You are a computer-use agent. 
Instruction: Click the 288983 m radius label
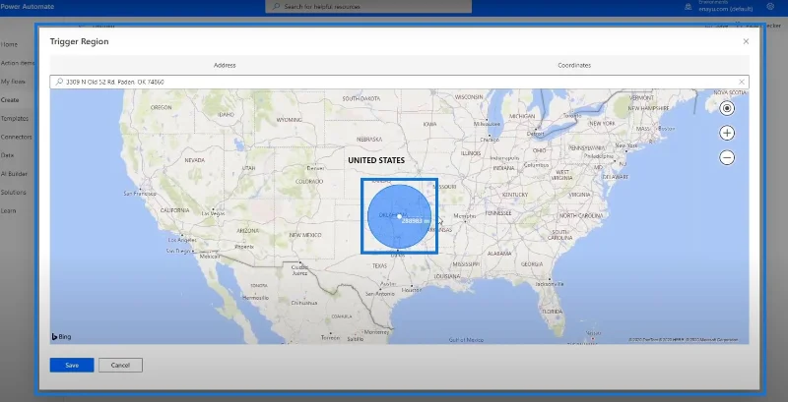pos(416,220)
